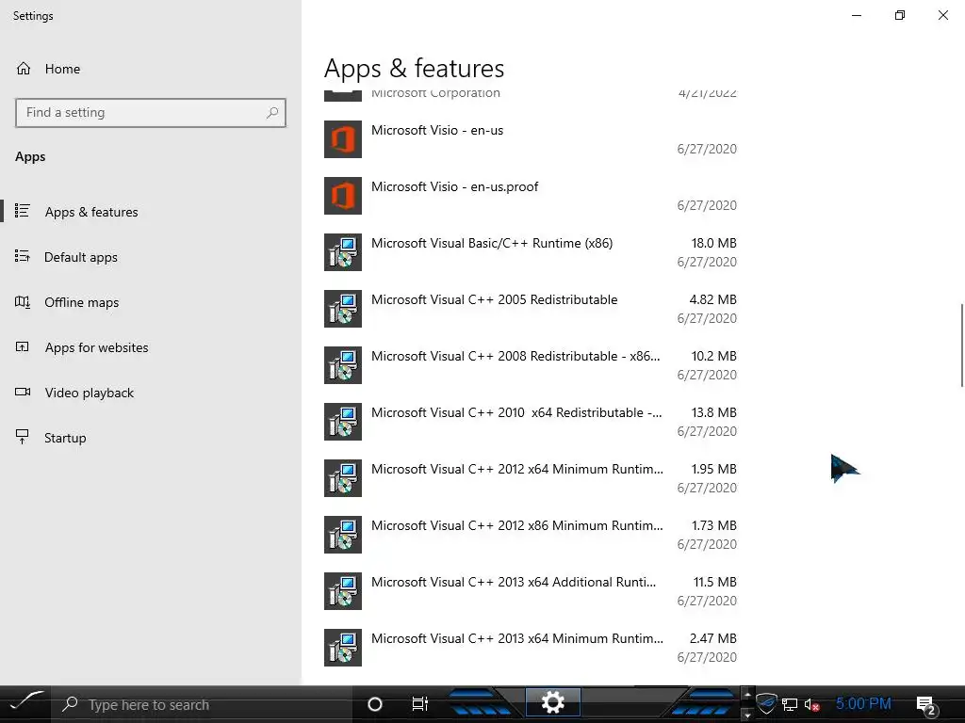Click the network icon in the system tray
Image resolution: width=965 pixels, height=723 pixels.
(790, 704)
